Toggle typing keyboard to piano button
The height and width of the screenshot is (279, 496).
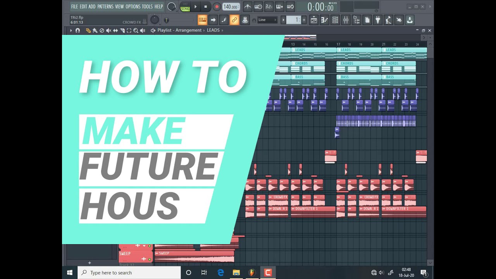click(x=202, y=20)
